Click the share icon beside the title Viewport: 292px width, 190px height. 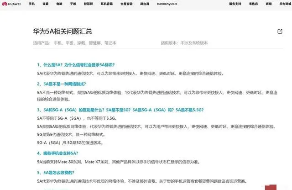point(280,32)
